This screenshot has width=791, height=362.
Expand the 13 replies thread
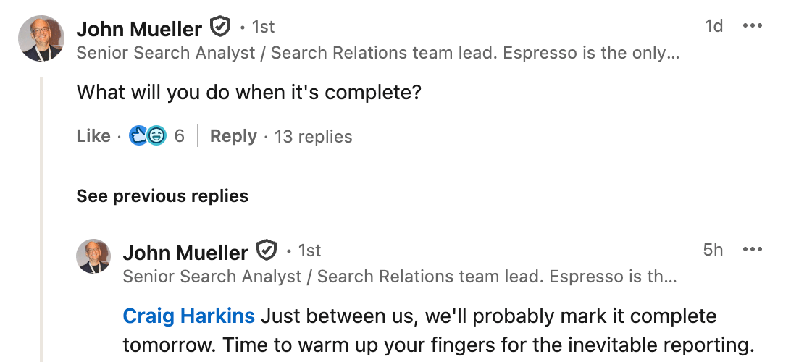(314, 137)
